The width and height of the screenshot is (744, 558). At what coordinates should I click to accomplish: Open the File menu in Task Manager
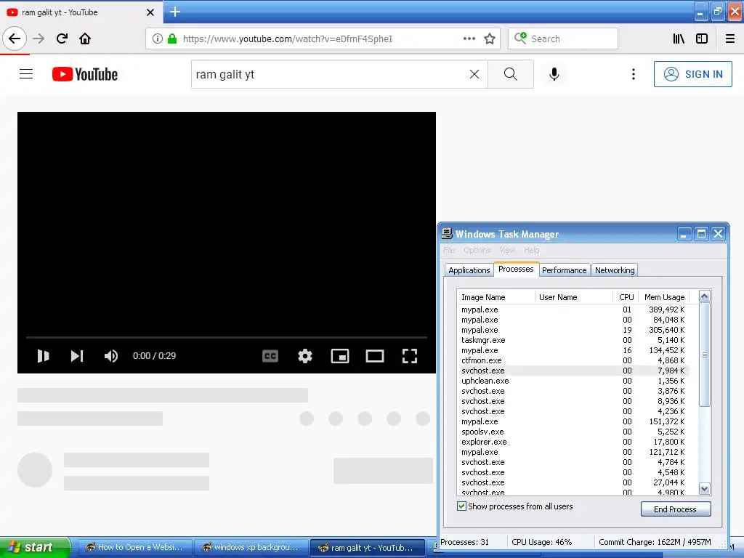449,250
